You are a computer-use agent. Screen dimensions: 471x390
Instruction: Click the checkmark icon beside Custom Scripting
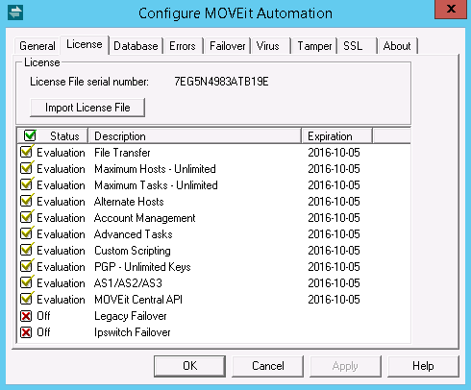[x=27, y=250]
